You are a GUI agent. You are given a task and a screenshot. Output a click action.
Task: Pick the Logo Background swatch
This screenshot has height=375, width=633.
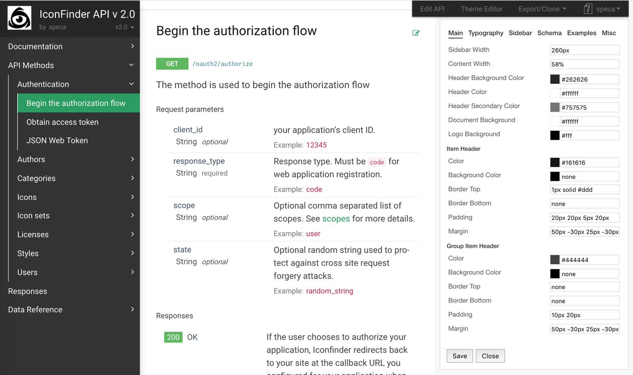tap(554, 135)
